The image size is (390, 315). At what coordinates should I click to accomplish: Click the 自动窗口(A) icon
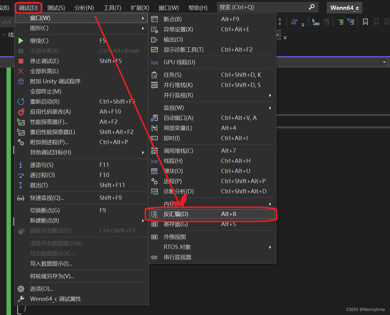pyautogui.click(x=154, y=118)
